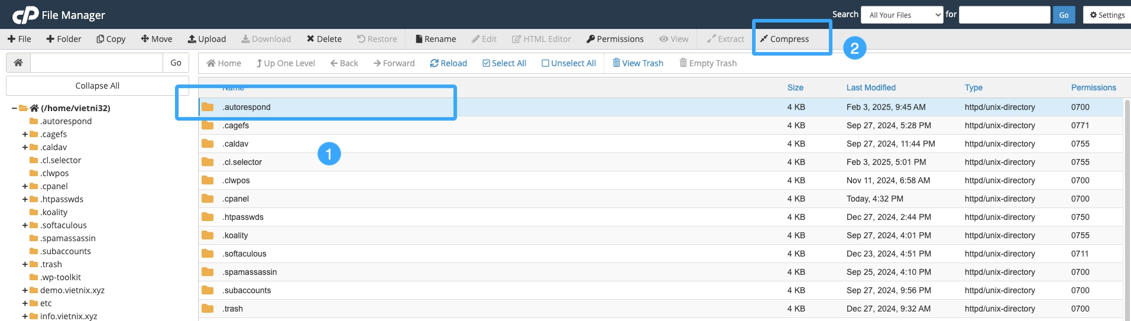Click the Edit toolbar button
The width and height of the screenshot is (1131, 321).
coord(484,39)
